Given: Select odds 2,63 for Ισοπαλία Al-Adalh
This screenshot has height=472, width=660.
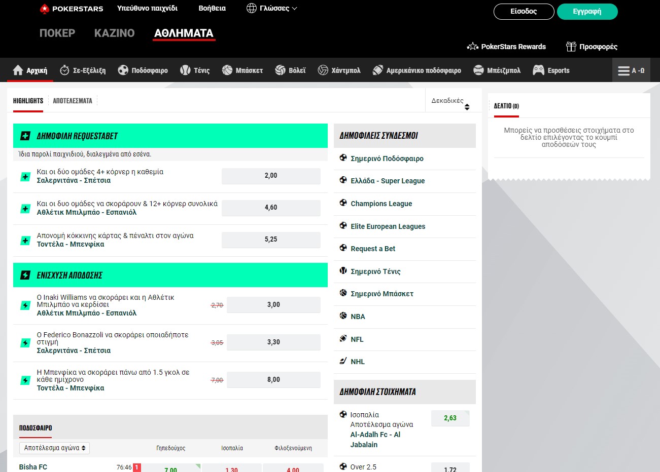Looking at the screenshot, I should pyautogui.click(x=450, y=418).
